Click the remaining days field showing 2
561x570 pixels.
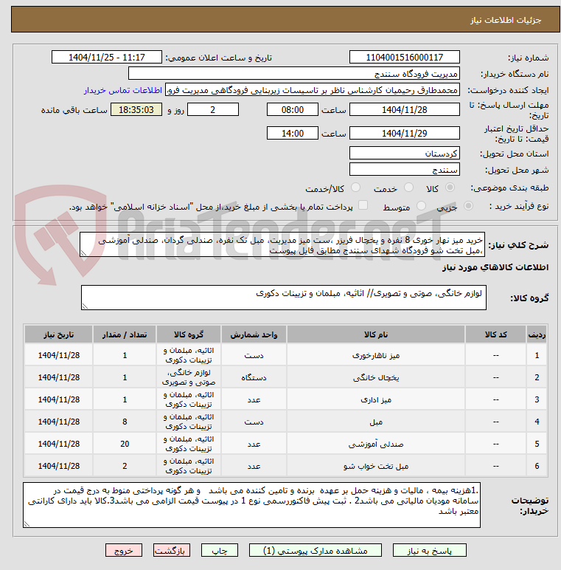coord(212,109)
